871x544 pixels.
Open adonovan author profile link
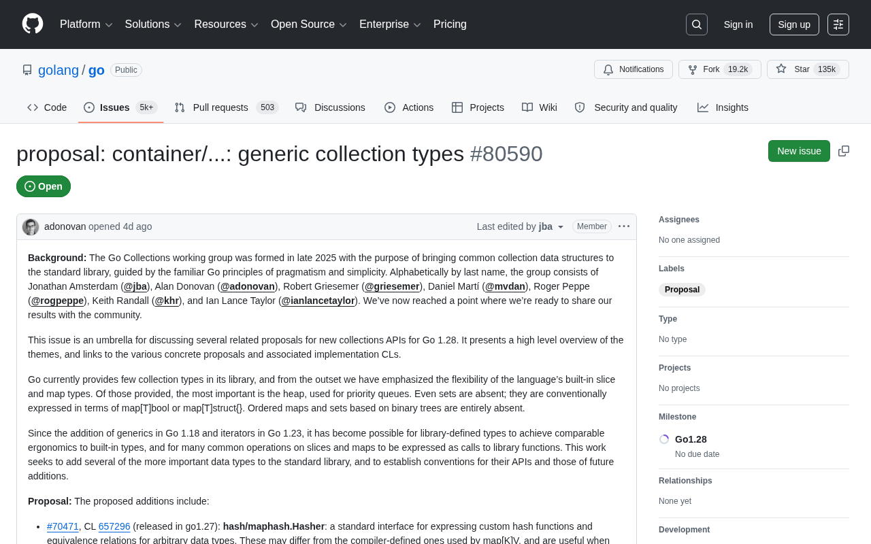coord(65,226)
